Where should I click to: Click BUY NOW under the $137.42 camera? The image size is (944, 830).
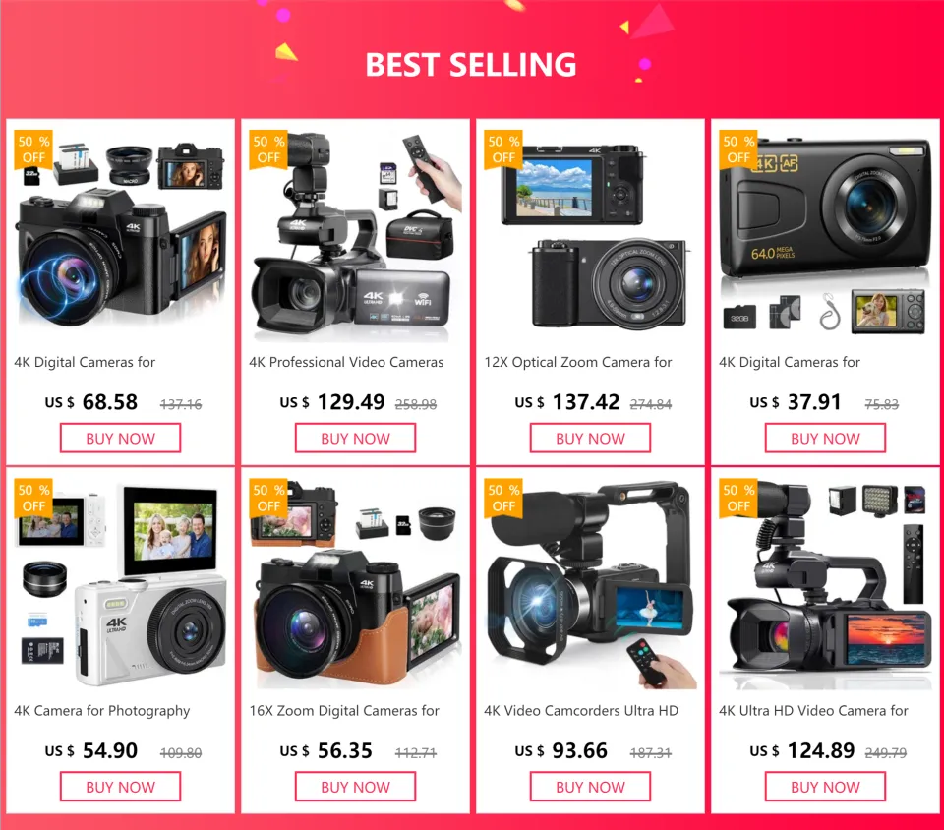click(590, 439)
